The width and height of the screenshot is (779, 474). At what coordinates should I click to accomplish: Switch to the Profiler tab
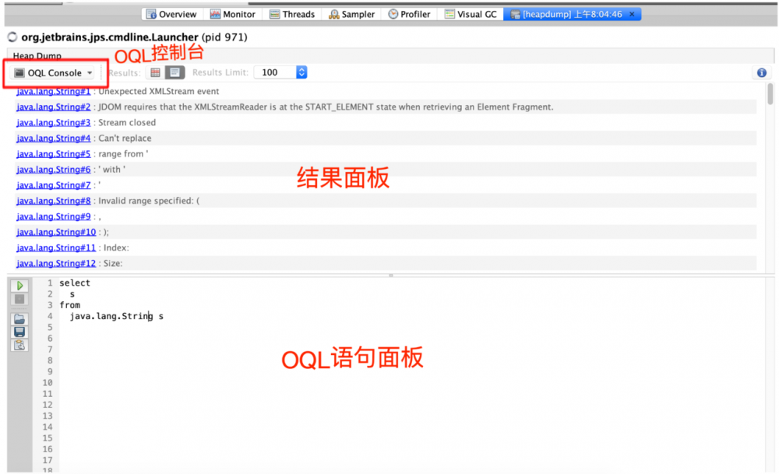coord(409,13)
